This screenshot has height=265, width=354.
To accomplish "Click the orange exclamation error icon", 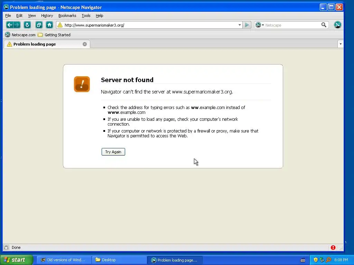I will 82,84.
